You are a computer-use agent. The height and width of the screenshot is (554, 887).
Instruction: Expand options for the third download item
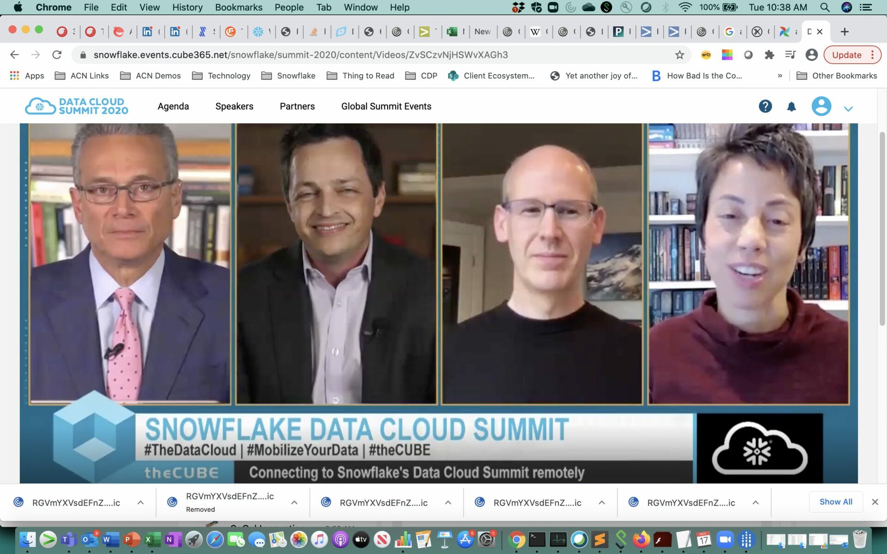click(x=448, y=502)
